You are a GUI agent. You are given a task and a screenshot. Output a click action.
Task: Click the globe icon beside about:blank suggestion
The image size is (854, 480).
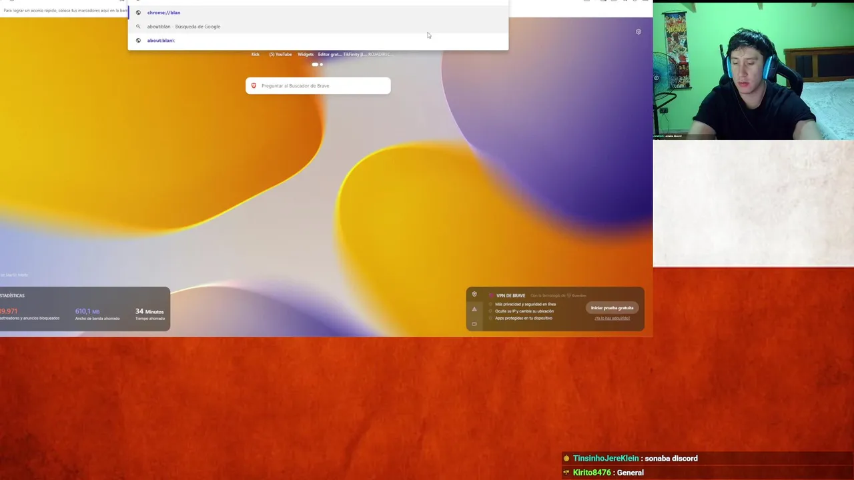pyautogui.click(x=138, y=41)
